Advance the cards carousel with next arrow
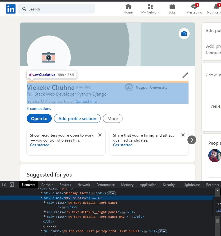 tap(192, 140)
